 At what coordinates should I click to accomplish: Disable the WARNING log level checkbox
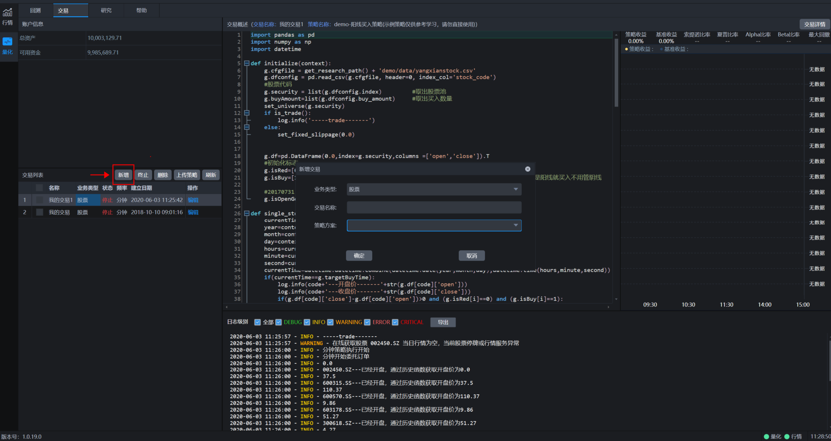click(x=330, y=322)
